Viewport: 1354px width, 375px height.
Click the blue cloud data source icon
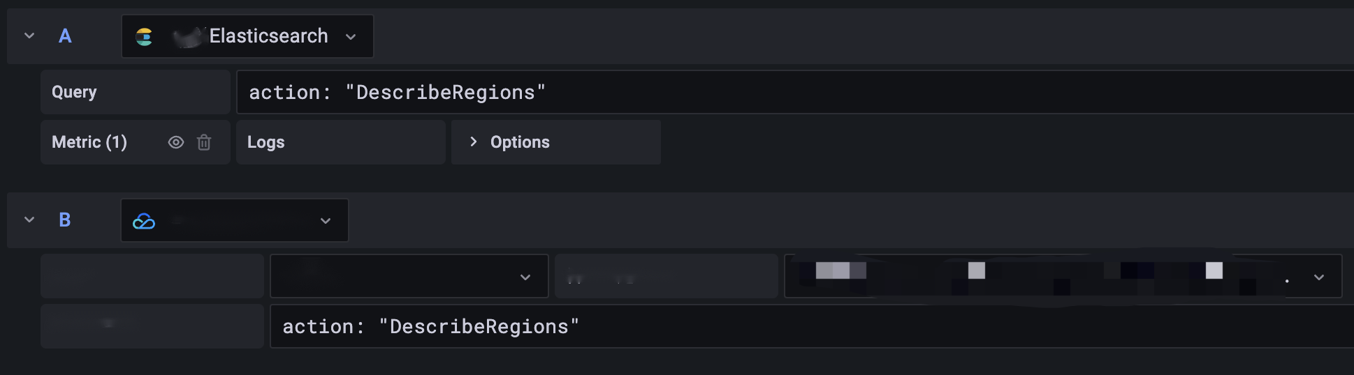point(144,221)
